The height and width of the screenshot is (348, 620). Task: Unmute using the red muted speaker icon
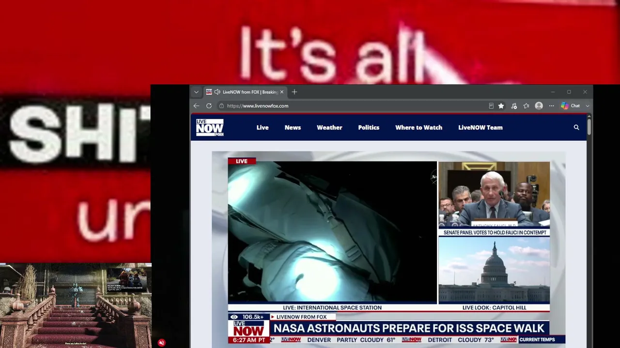[161, 343]
